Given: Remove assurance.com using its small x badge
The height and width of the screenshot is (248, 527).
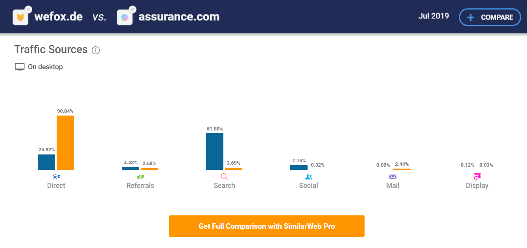Looking at the screenshot, I should pyautogui.click(x=133, y=9).
